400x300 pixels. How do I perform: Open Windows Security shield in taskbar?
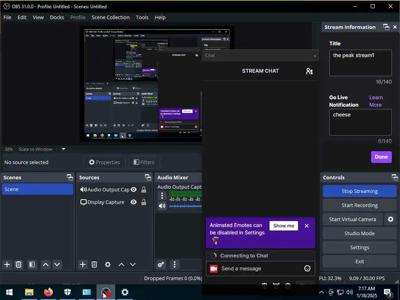[67, 292]
